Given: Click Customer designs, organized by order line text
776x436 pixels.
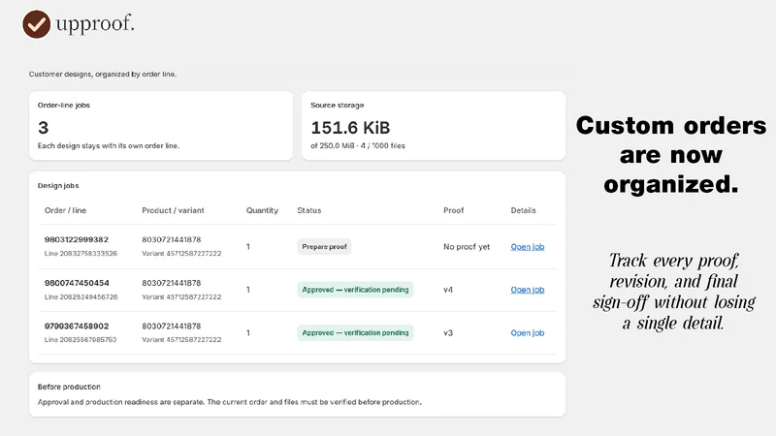Looking at the screenshot, I should [103, 75].
